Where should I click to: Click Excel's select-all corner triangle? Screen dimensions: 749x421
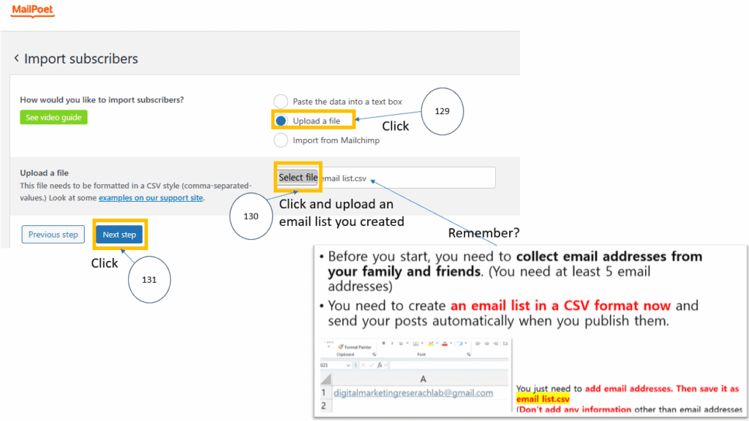click(x=327, y=379)
